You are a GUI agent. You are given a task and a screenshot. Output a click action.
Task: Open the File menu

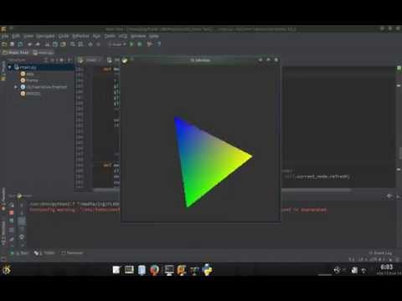pyautogui.click(x=5, y=36)
